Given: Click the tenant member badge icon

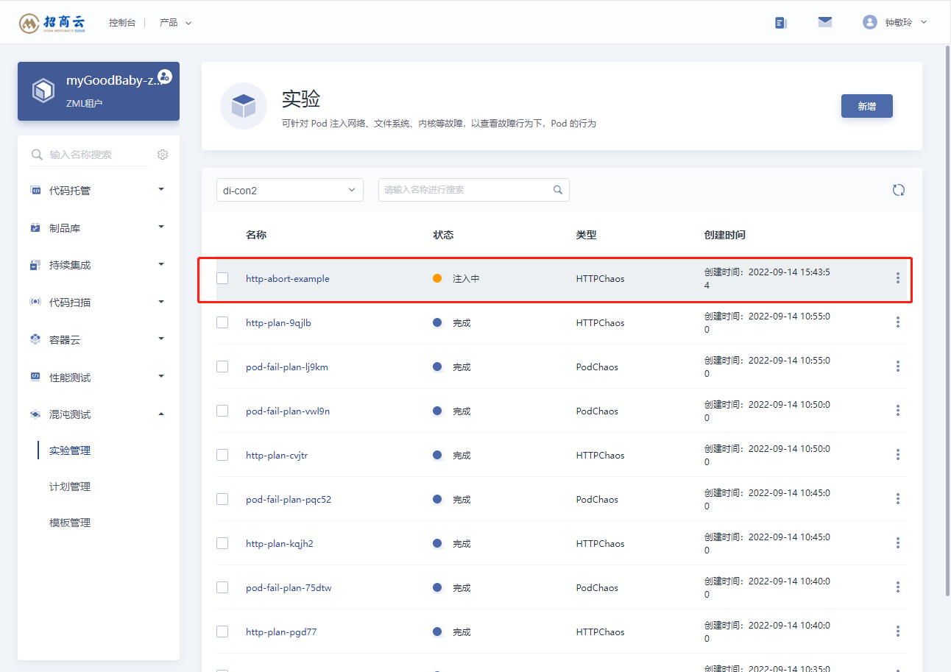Looking at the screenshot, I should coord(165,77).
